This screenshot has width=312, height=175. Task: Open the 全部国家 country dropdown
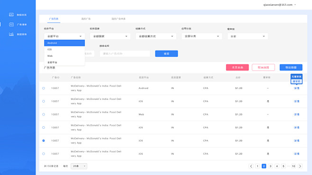(x=110, y=36)
